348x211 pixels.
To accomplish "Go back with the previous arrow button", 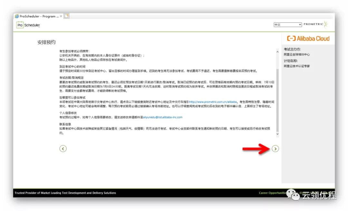I will pos(63,149).
